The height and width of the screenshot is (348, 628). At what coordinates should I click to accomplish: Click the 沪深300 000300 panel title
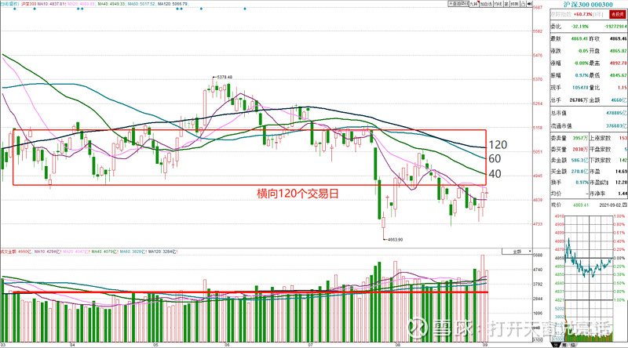coord(588,5)
